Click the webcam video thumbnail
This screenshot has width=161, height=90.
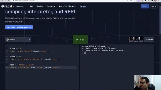click(x=148, y=82)
